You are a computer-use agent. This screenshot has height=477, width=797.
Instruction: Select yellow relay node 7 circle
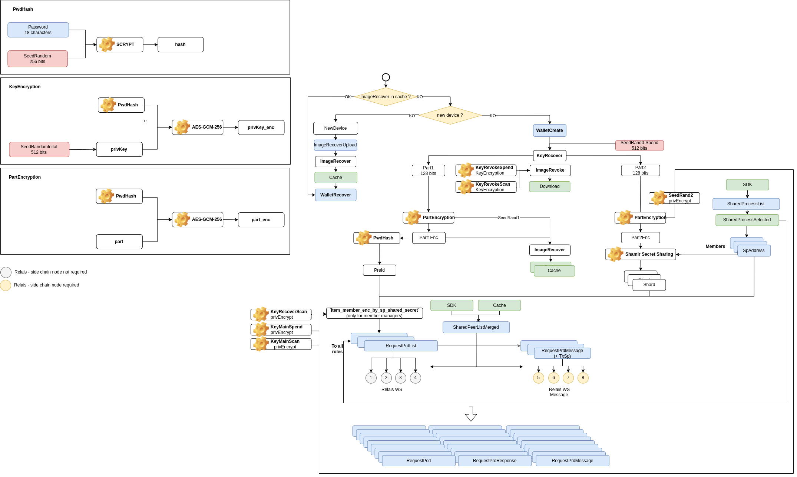(568, 378)
